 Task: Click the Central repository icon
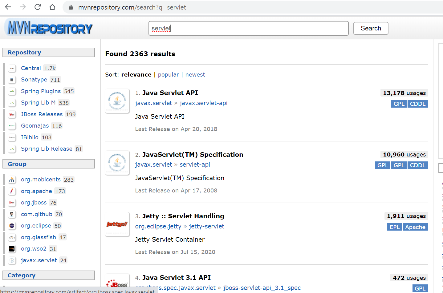pos(12,68)
